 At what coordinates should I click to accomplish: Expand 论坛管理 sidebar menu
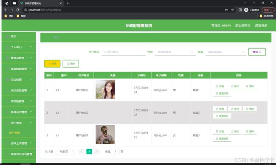[19, 80]
